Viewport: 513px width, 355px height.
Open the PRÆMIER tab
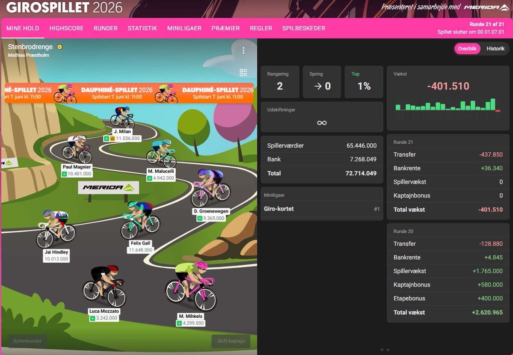[226, 28]
